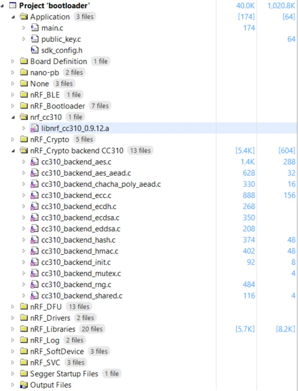Expand the main.c node arrow
Viewport: 298px width, 391px height.
[23, 28]
